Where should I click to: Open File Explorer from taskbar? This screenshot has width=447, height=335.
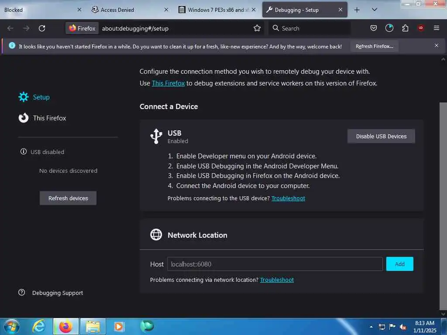tap(93, 326)
